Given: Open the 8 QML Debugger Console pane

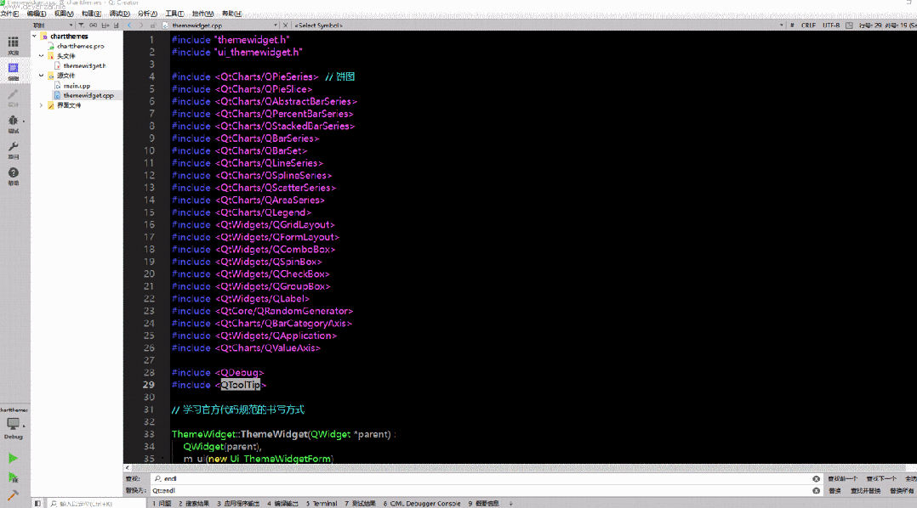Looking at the screenshot, I should coord(422,504).
